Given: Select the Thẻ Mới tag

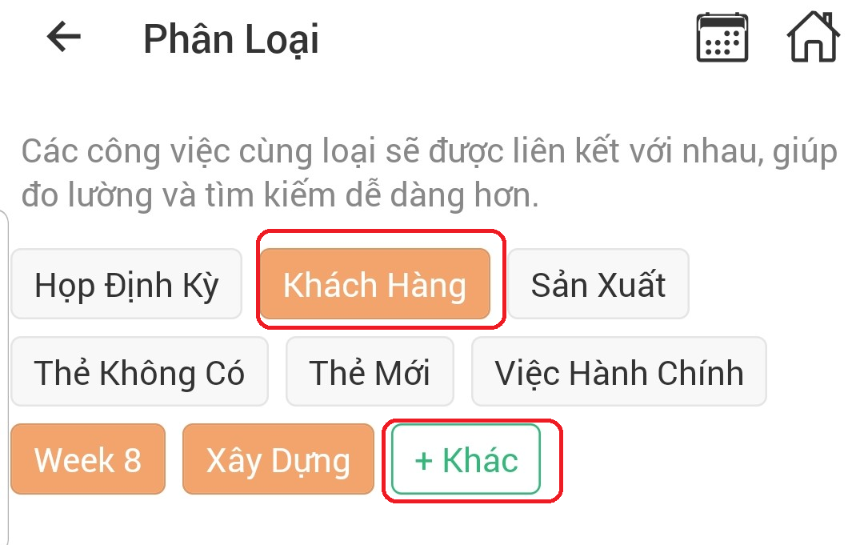Looking at the screenshot, I should pos(370,371).
